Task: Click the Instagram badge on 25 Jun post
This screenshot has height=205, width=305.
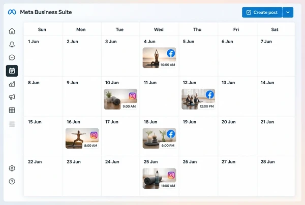Action: (x=171, y=175)
